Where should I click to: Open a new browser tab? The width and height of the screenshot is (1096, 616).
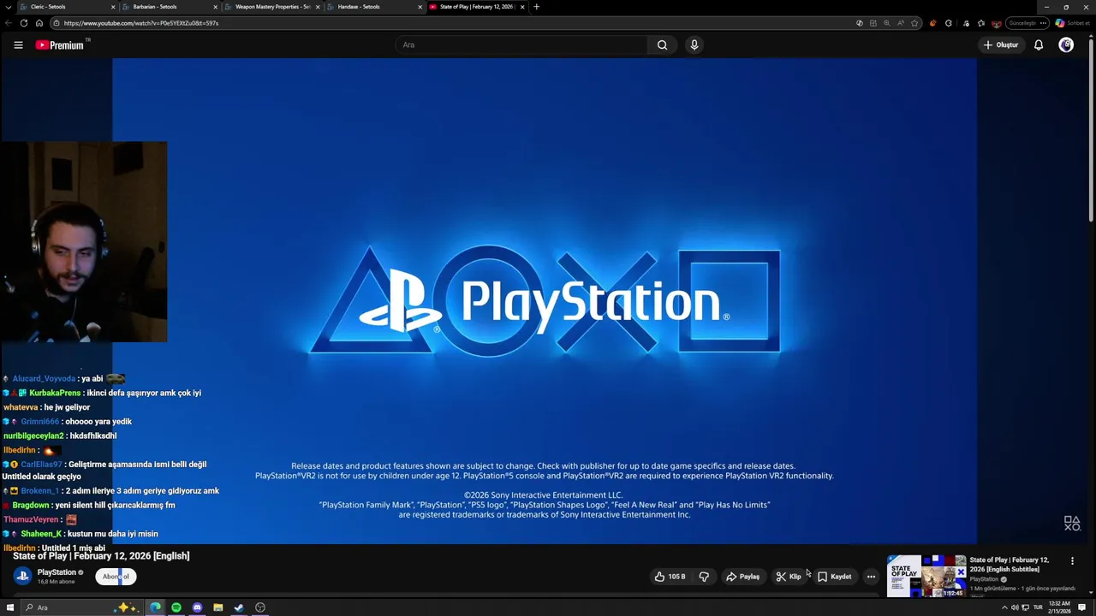(536, 7)
